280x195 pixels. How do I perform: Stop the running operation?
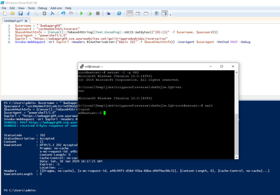pos(98,13)
